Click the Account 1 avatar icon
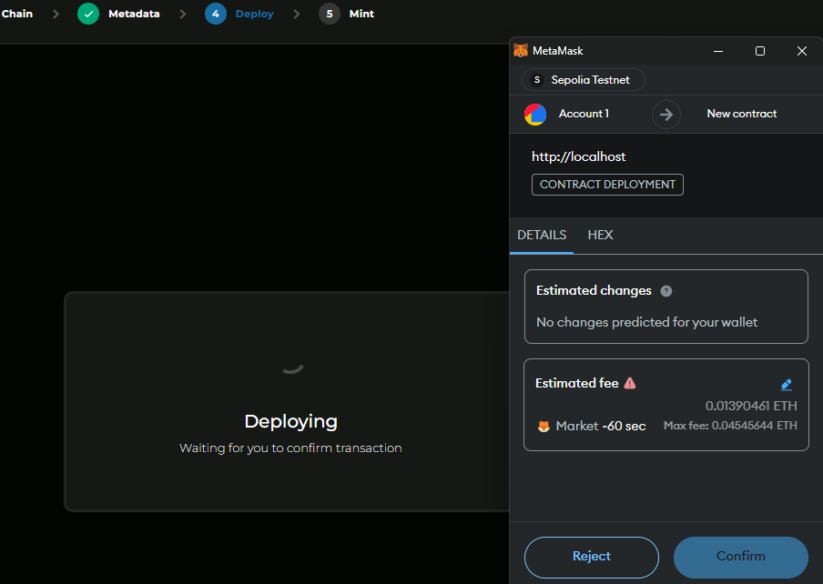Screen dimensions: 823x584 (x=535, y=114)
